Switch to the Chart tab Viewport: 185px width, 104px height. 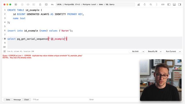(x=26, y=100)
